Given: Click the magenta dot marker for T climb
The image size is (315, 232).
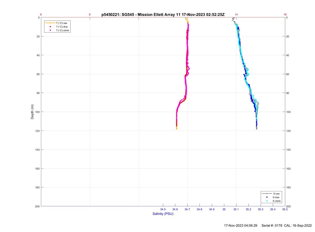Looking at the screenshot, I should pyautogui.click(x=50, y=30).
